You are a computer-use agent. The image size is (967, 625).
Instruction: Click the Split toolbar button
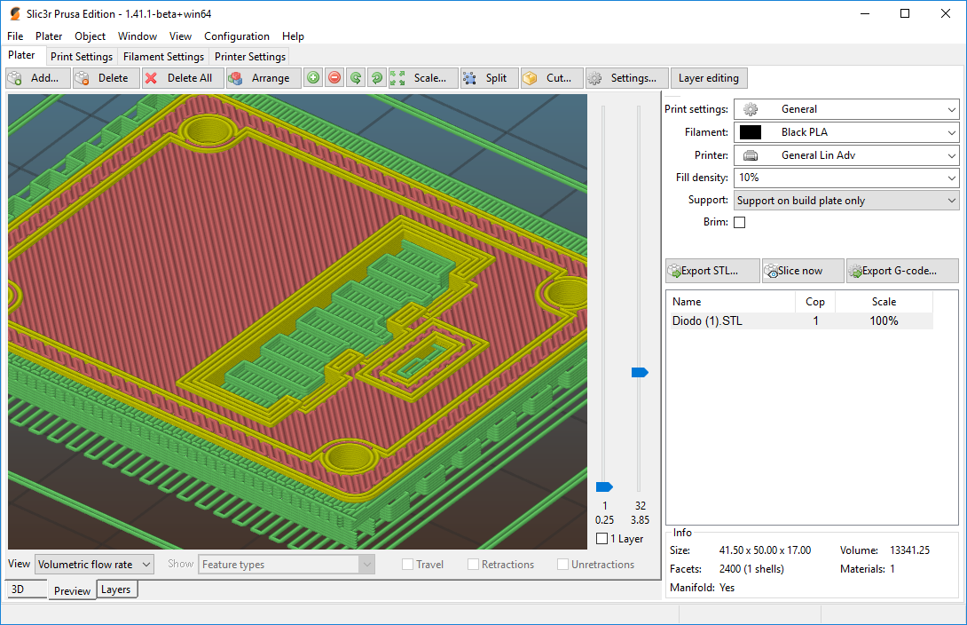pyautogui.click(x=489, y=78)
